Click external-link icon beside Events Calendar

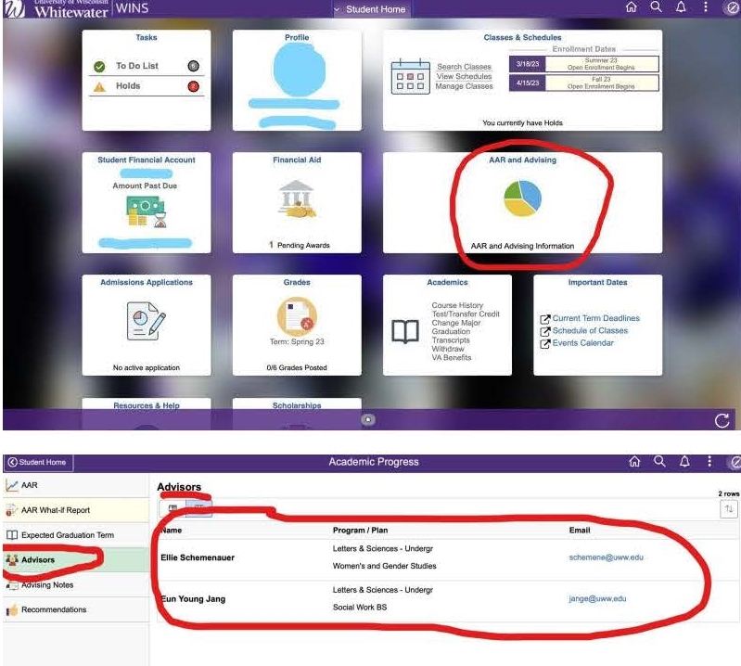[545, 344]
